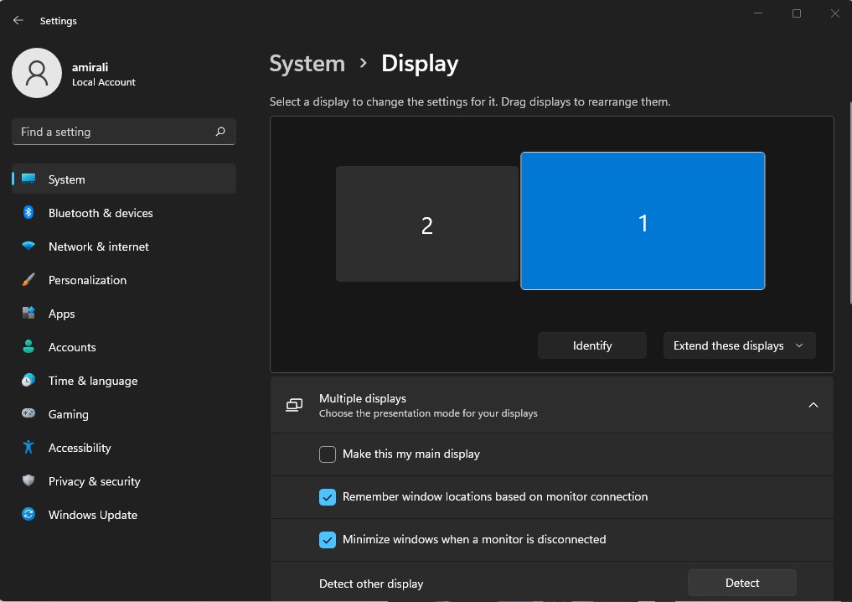Collapse the Multiple displays section chevron
This screenshot has height=602, width=852.
coord(813,405)
